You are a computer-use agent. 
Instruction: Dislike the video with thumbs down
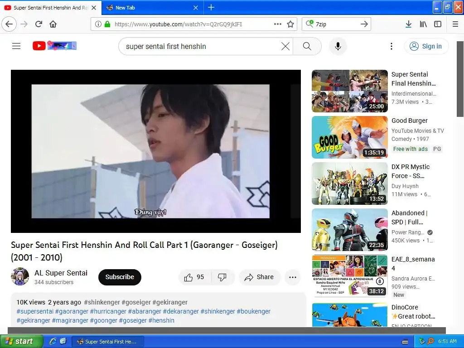[222, 277]
